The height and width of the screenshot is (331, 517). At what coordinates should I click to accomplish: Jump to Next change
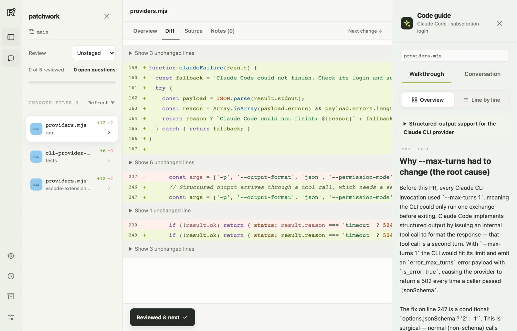365,31
